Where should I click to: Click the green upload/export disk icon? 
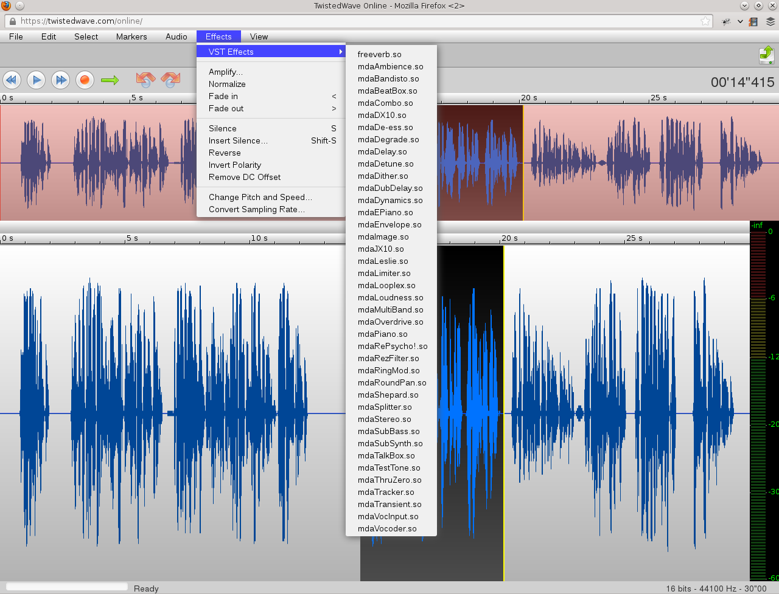tap(766, 55)
